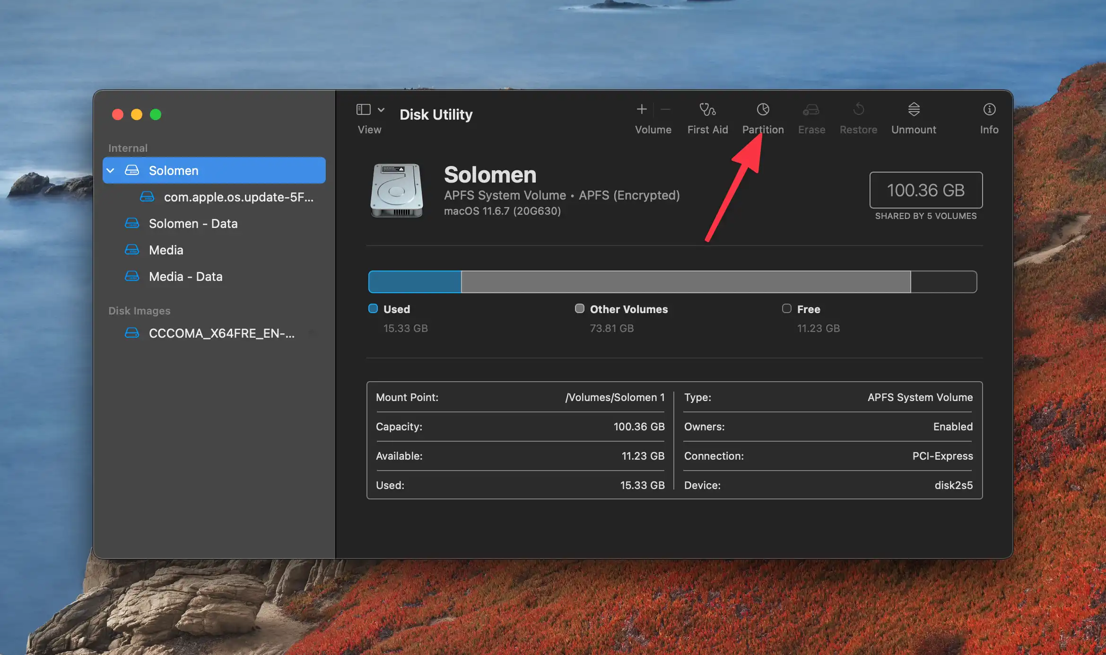Click the disk2s5 device value

click(x=954, y=485)
